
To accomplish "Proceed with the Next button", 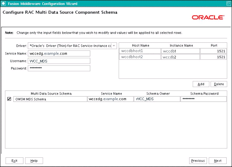I will click(x=218, y=161).
